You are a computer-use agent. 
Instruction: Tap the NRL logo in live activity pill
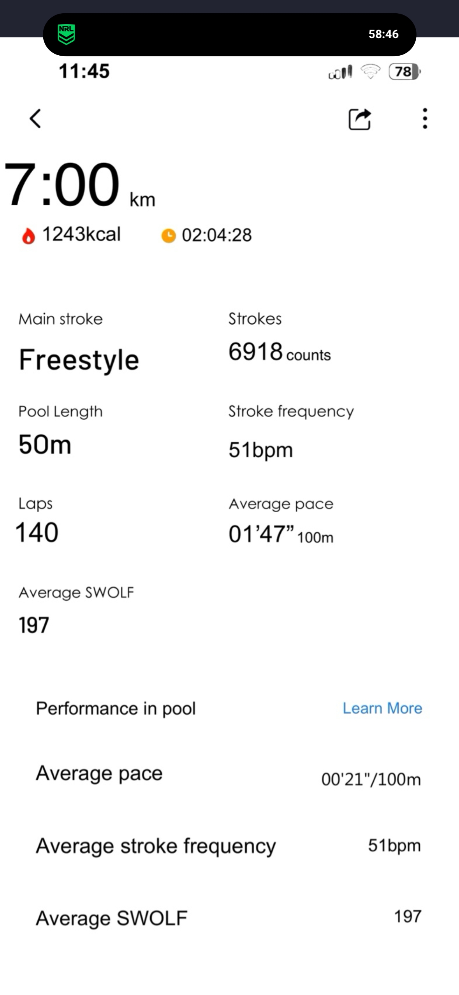[66, 34]
